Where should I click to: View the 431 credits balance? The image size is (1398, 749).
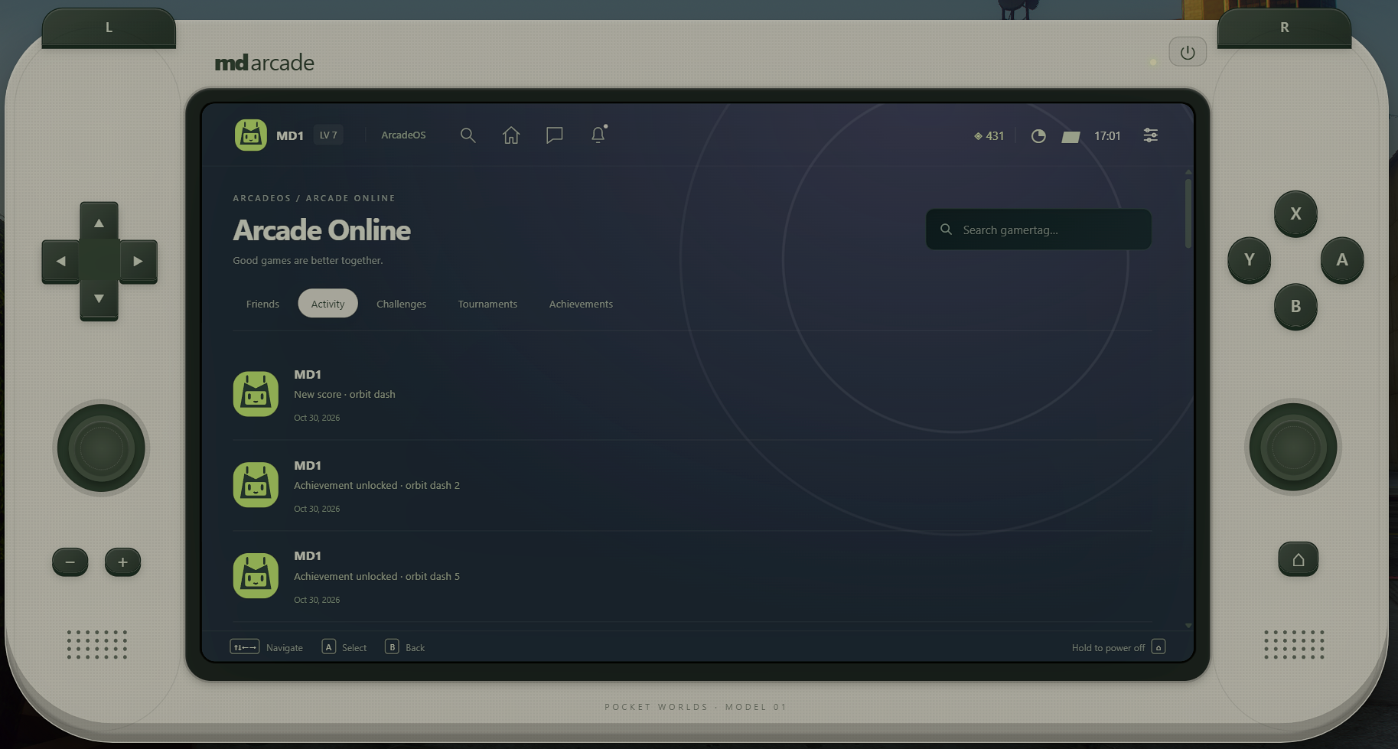989,135
